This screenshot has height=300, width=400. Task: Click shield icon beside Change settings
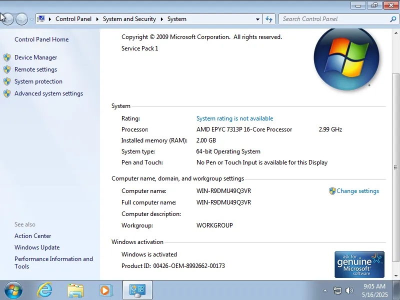click(x=332, y=191)
